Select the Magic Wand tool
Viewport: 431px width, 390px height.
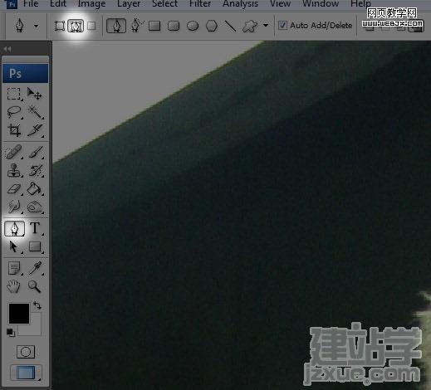pyautogui.click(x=35, y=112)
